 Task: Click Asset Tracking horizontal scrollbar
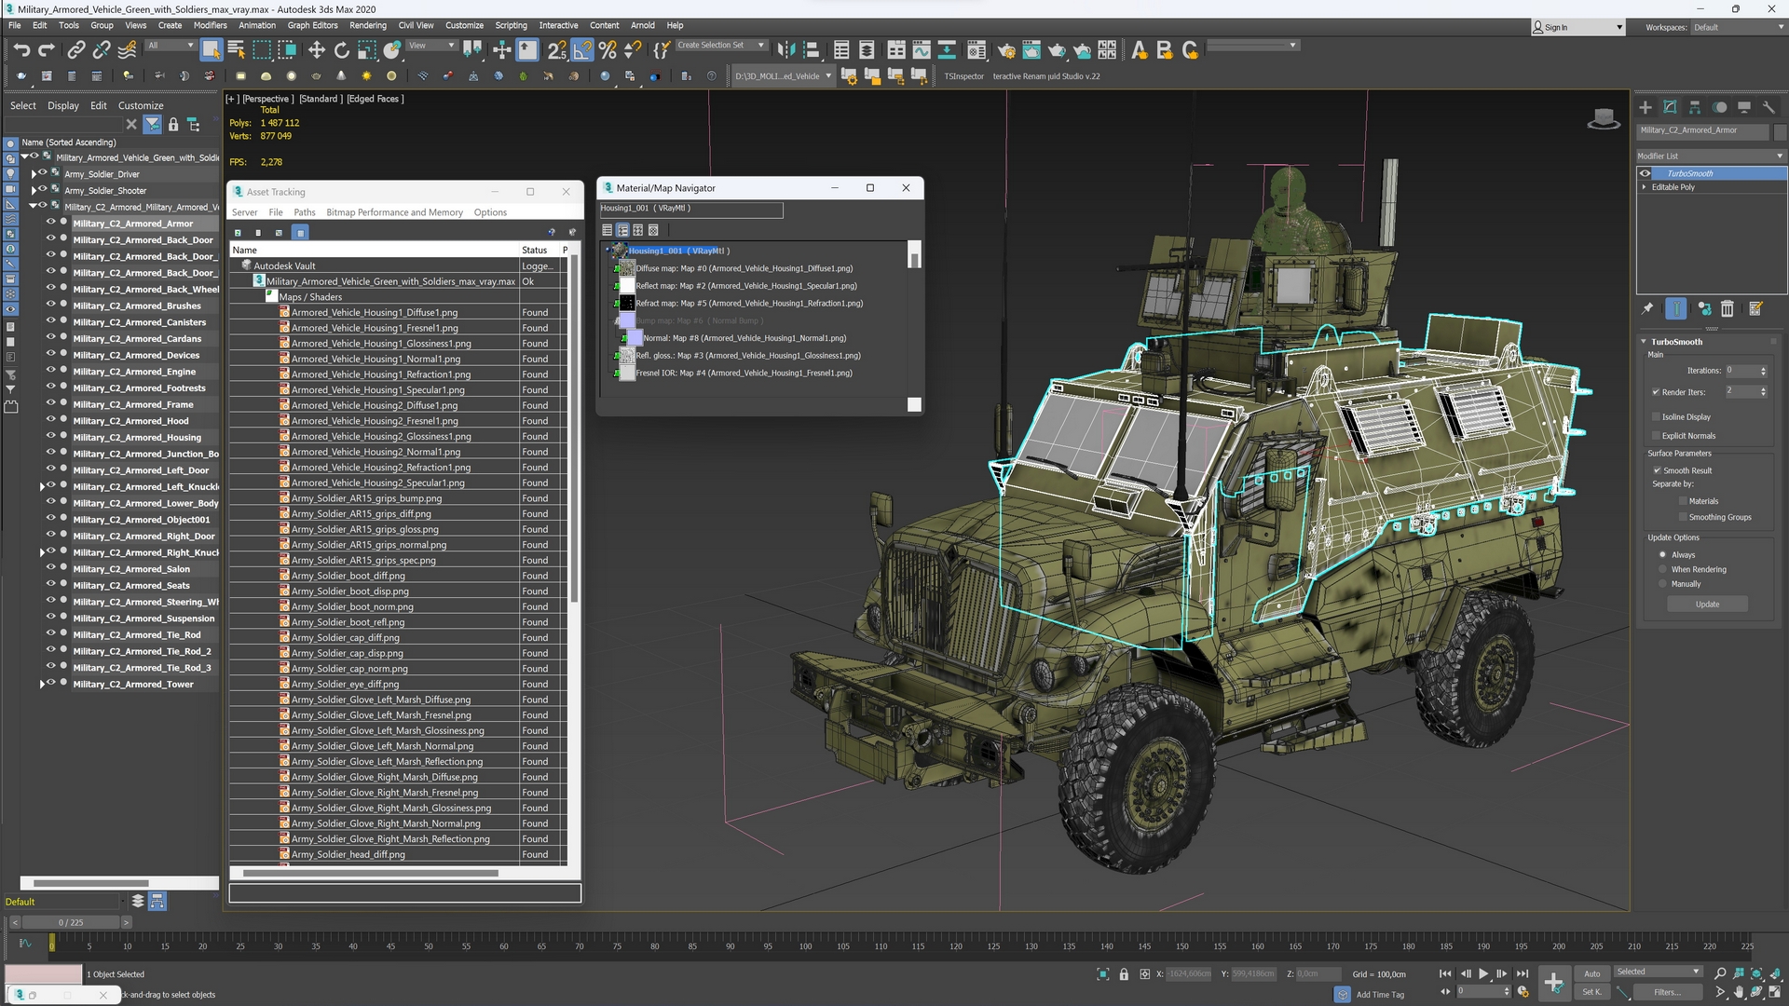click(x=370, y=873)
